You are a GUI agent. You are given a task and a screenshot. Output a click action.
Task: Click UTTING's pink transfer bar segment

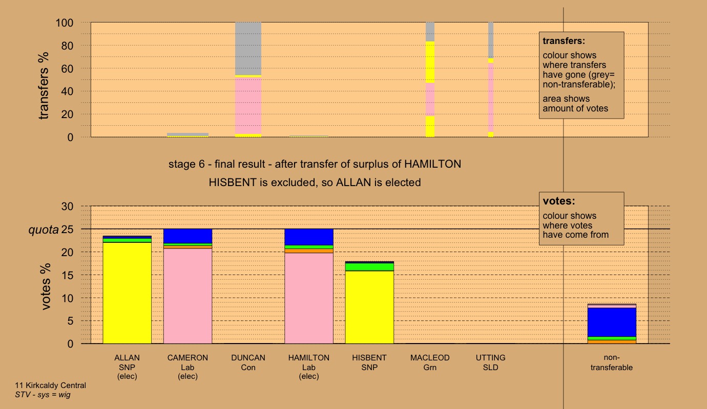pyautogui.click(x=490, y=97)
